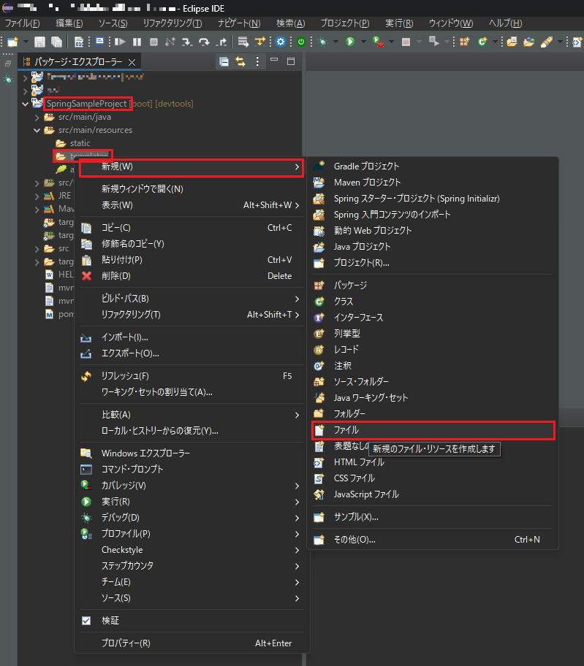Click インポート(I)... in context menu
The height and width of the screenshot is (666, 584).
(191, 337)
